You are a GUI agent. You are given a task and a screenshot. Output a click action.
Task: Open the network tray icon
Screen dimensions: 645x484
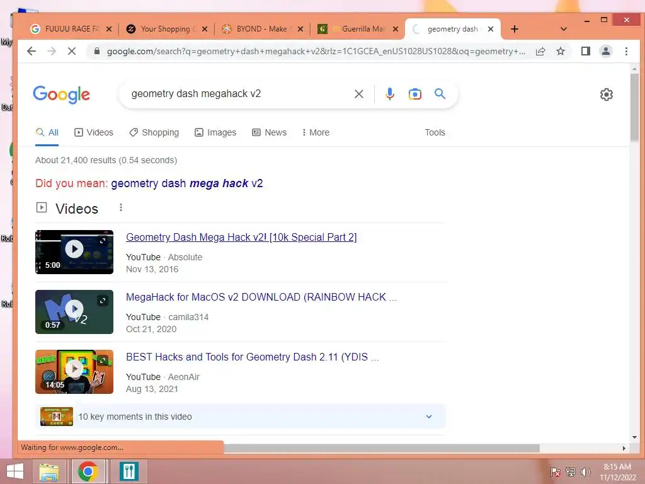pyautogui.click(x=571, y=471)
